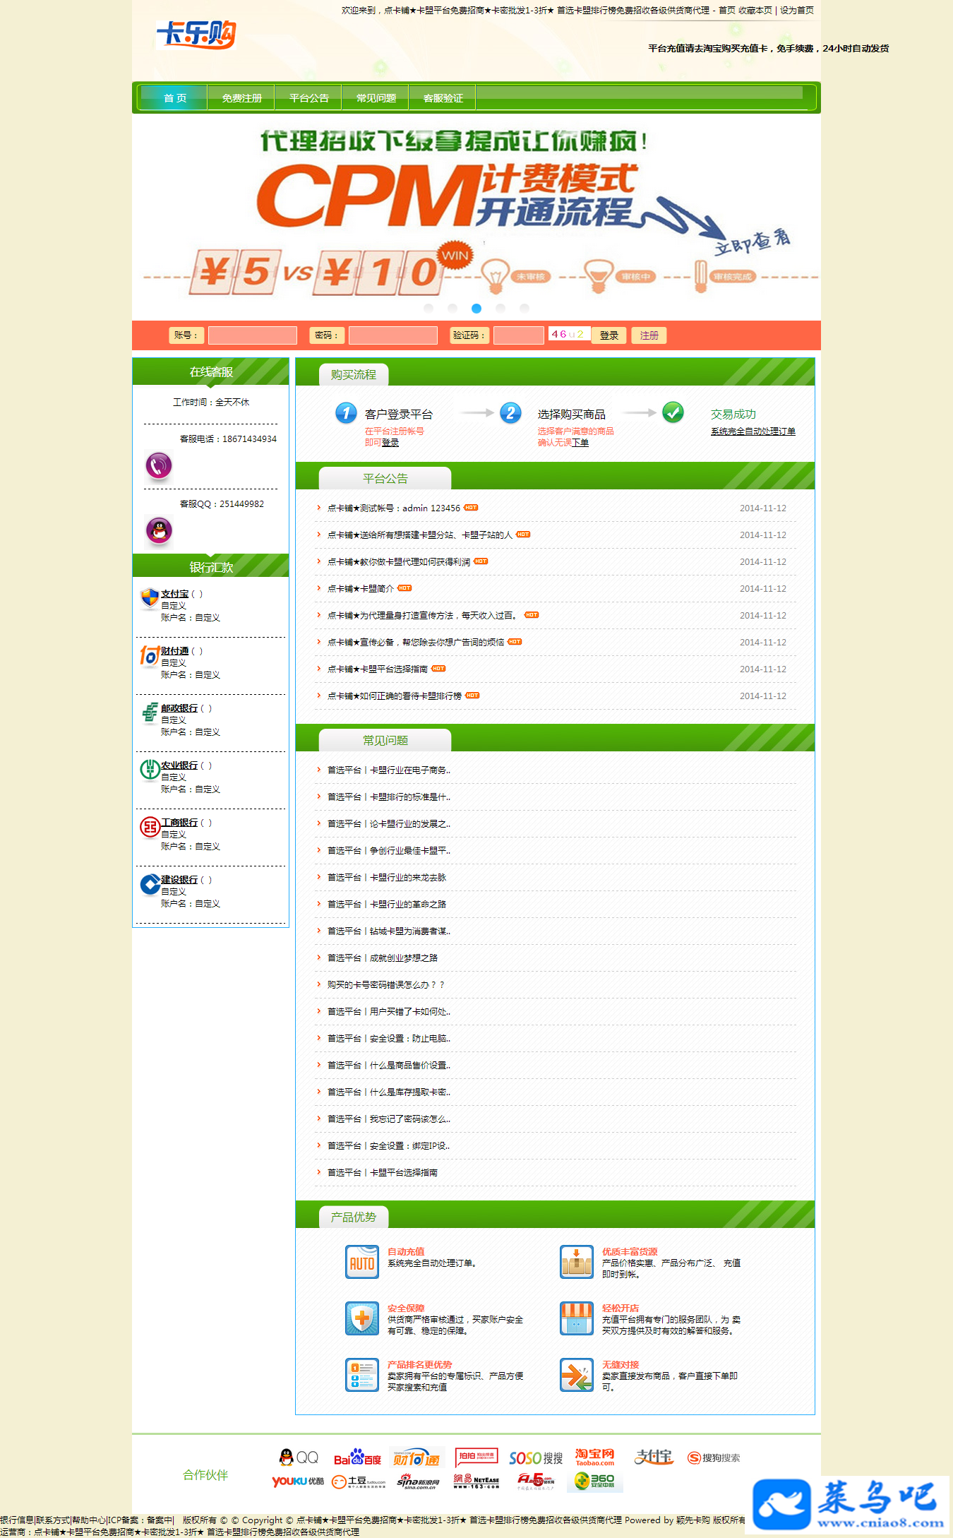This screenshot has height=1538, width=953.
Task: Click the 登录 button in login bar
Action: click(609, 335)
